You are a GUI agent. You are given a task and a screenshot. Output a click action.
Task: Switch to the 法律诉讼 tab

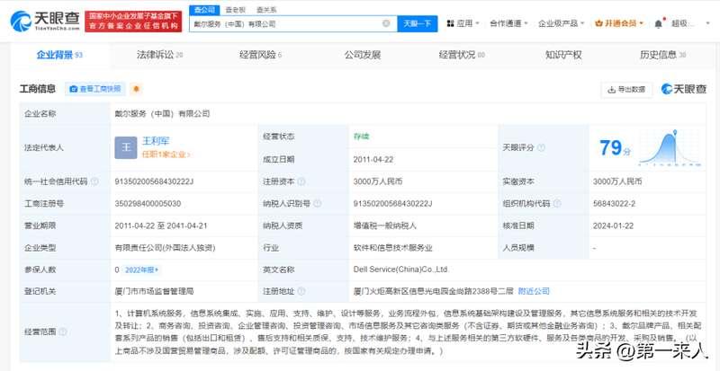[x=160, y=55]
